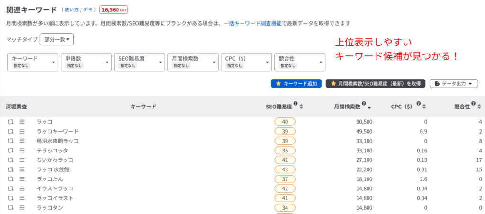Toggle sort on CPC ($) column
The height and width of the screenshot is (214, 485).
click(x=425, y=107)
